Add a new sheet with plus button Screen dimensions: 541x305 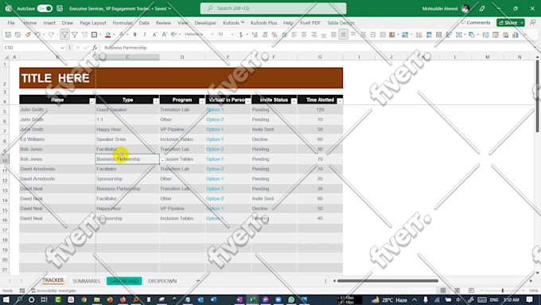point(198,281)
